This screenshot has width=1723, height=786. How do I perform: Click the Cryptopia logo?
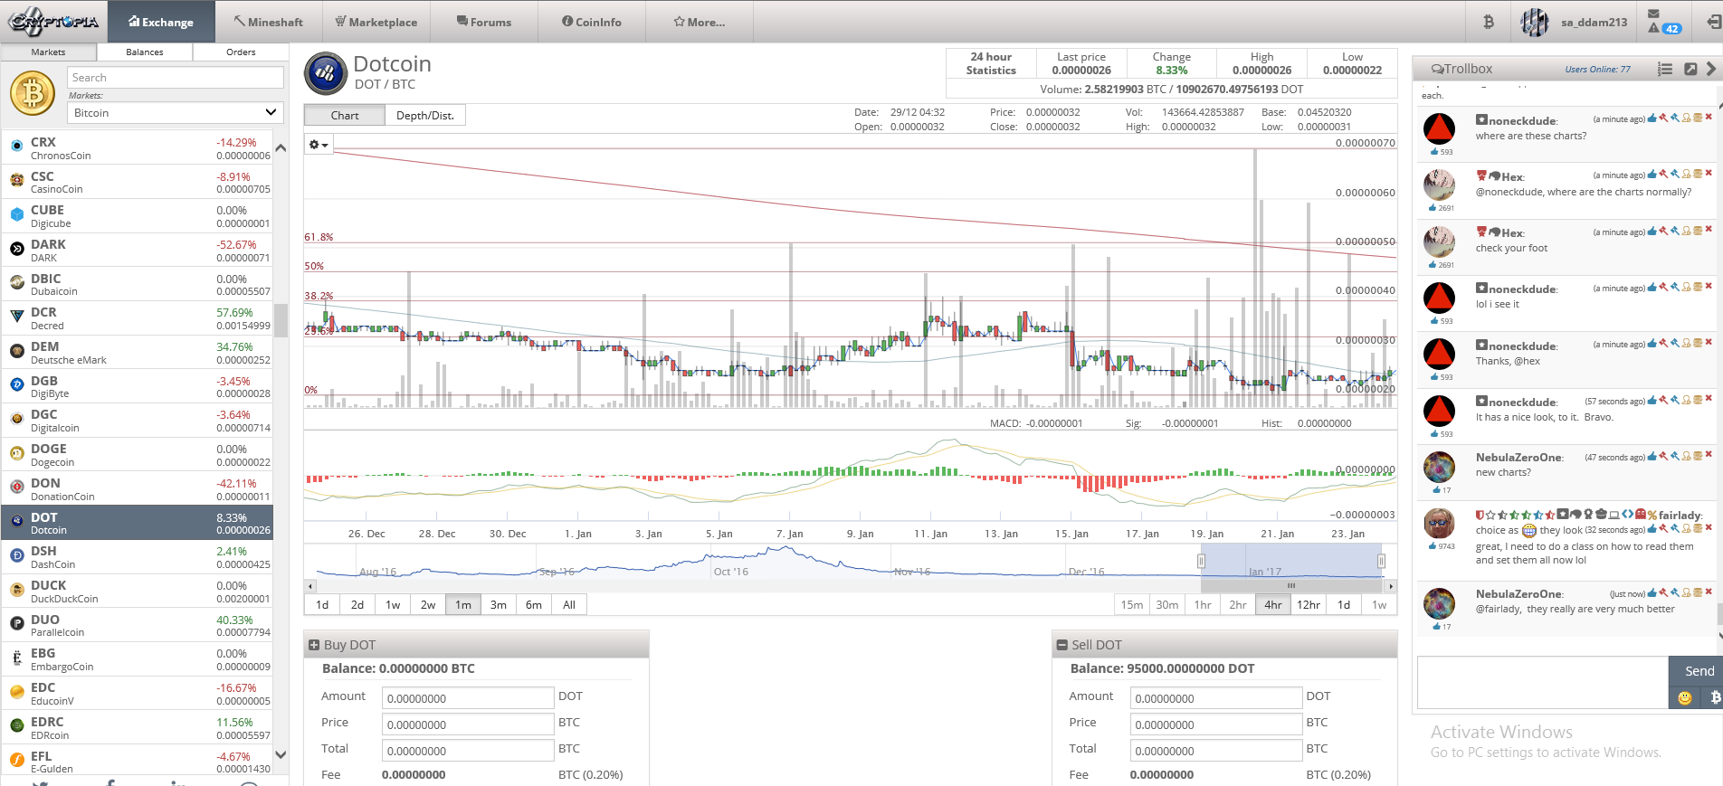(53, 21)
